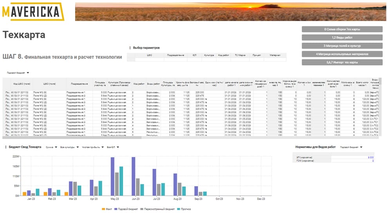
Task: Open the Сумма dropdown in the chart header
Action: pyautogui.click(x=51, y=147)
